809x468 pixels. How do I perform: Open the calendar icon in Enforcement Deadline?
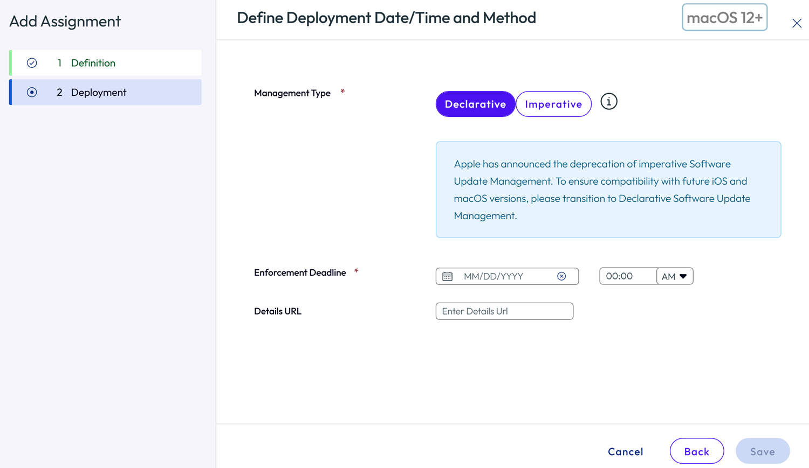447,276
